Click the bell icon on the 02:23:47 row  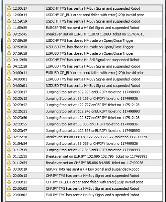9,131
